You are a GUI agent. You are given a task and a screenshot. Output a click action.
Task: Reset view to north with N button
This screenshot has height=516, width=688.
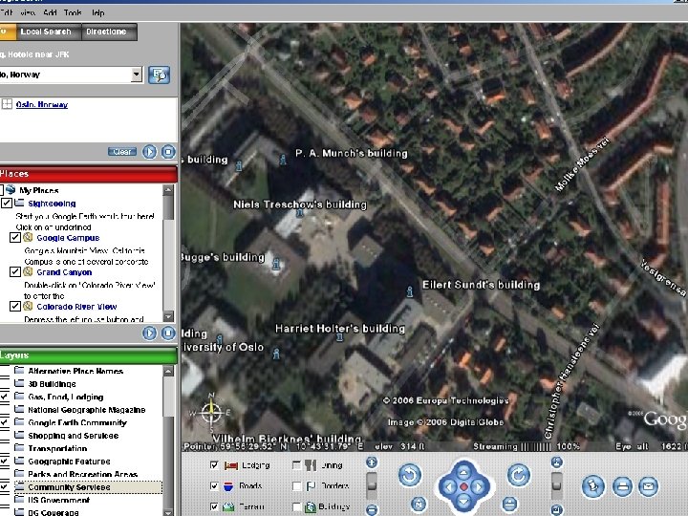[x=419, y=505]
